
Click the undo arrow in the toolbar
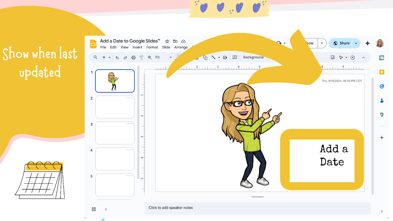click(117, 57)
